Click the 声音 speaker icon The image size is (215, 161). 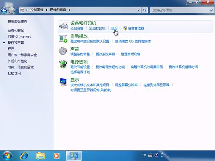63,51
